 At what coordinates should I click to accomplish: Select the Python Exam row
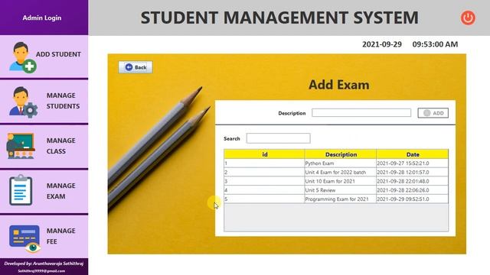[336, 163]
